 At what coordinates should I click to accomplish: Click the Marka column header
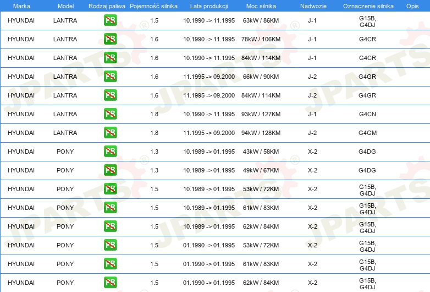21,6
